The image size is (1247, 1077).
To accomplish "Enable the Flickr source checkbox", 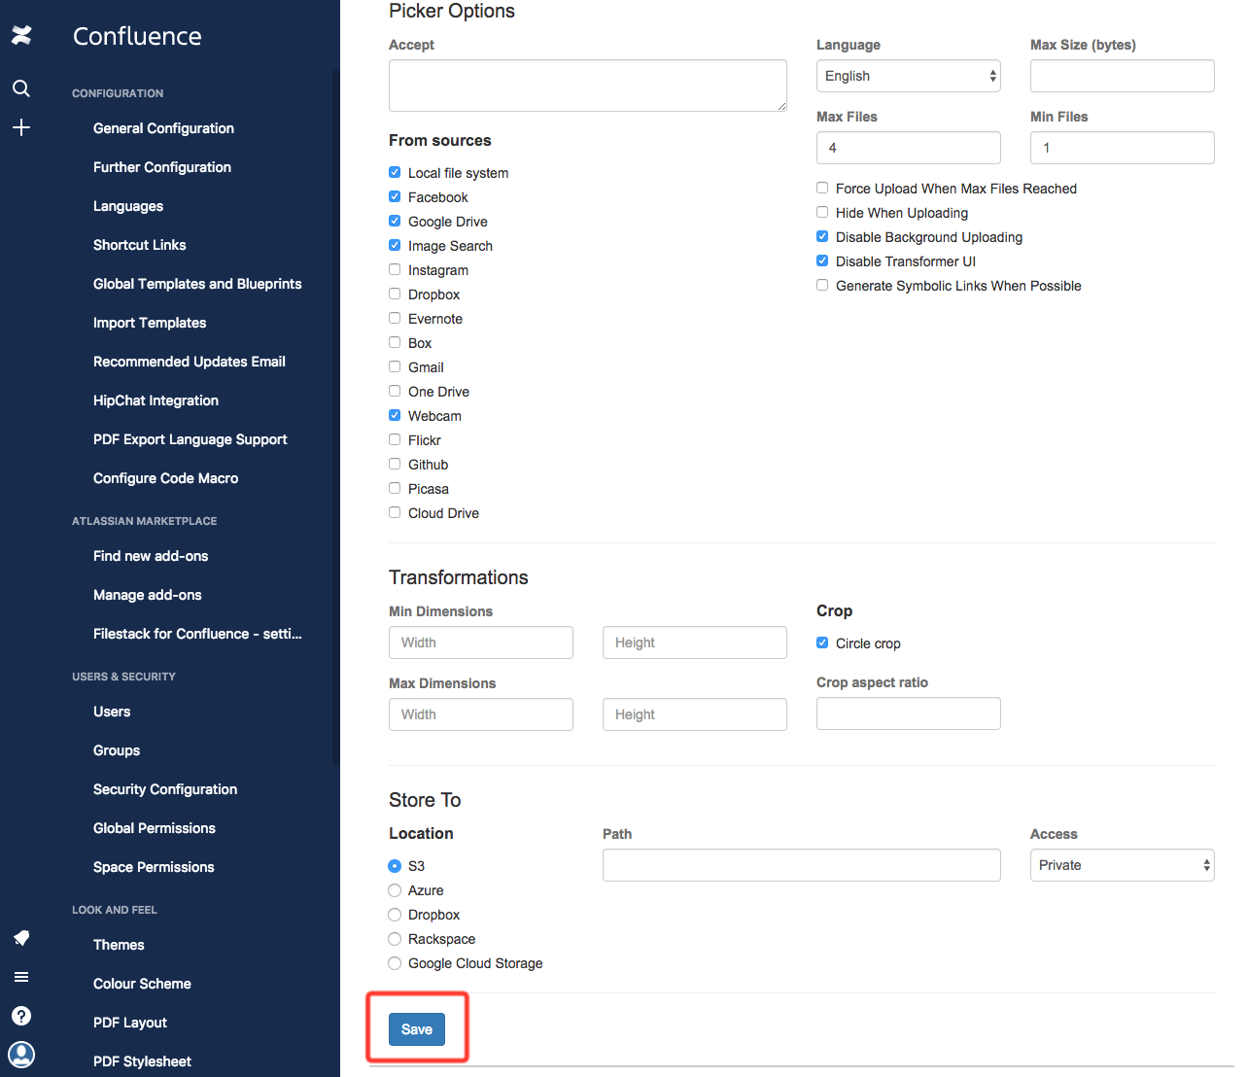I will tap(395, 439).
